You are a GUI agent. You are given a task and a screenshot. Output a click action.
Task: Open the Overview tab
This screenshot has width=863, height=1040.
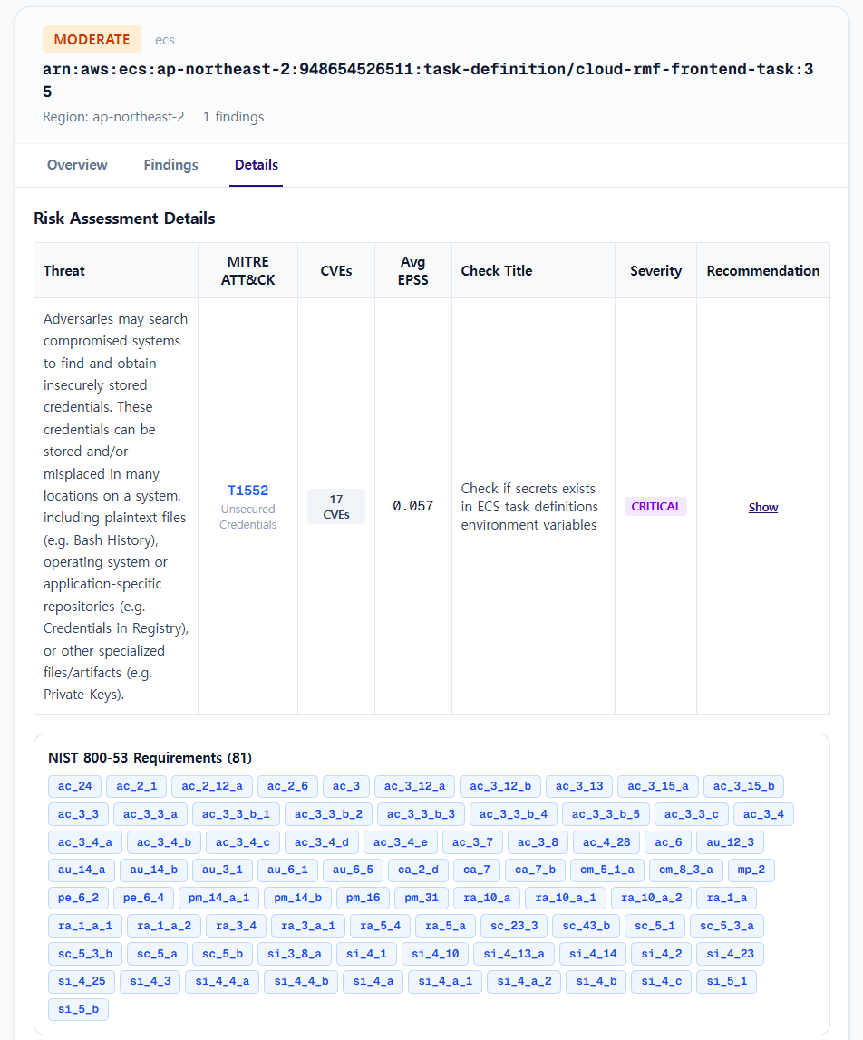[x=77, y=164]
